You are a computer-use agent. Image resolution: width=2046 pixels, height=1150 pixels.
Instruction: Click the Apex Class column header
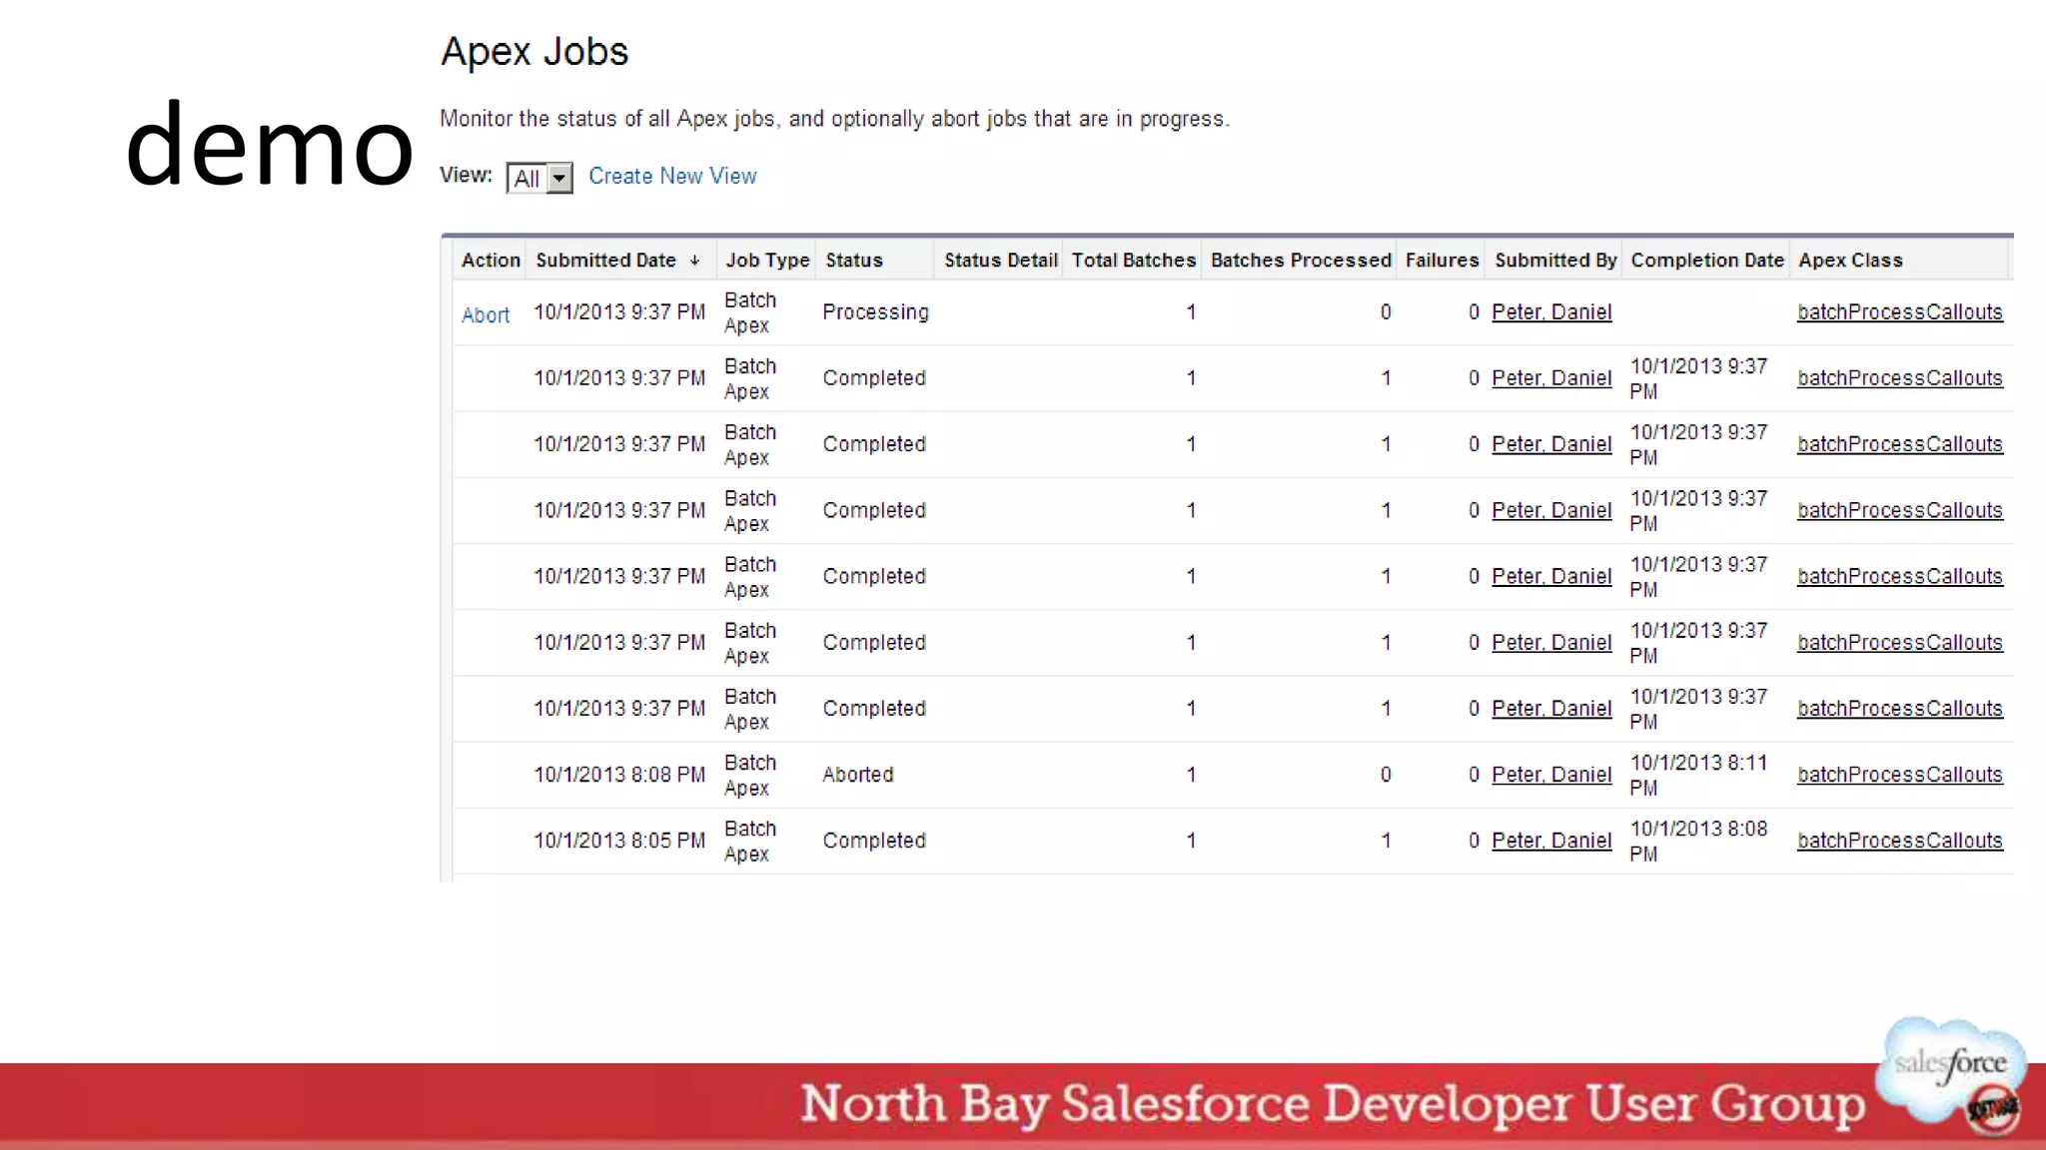click(1850, 261)
